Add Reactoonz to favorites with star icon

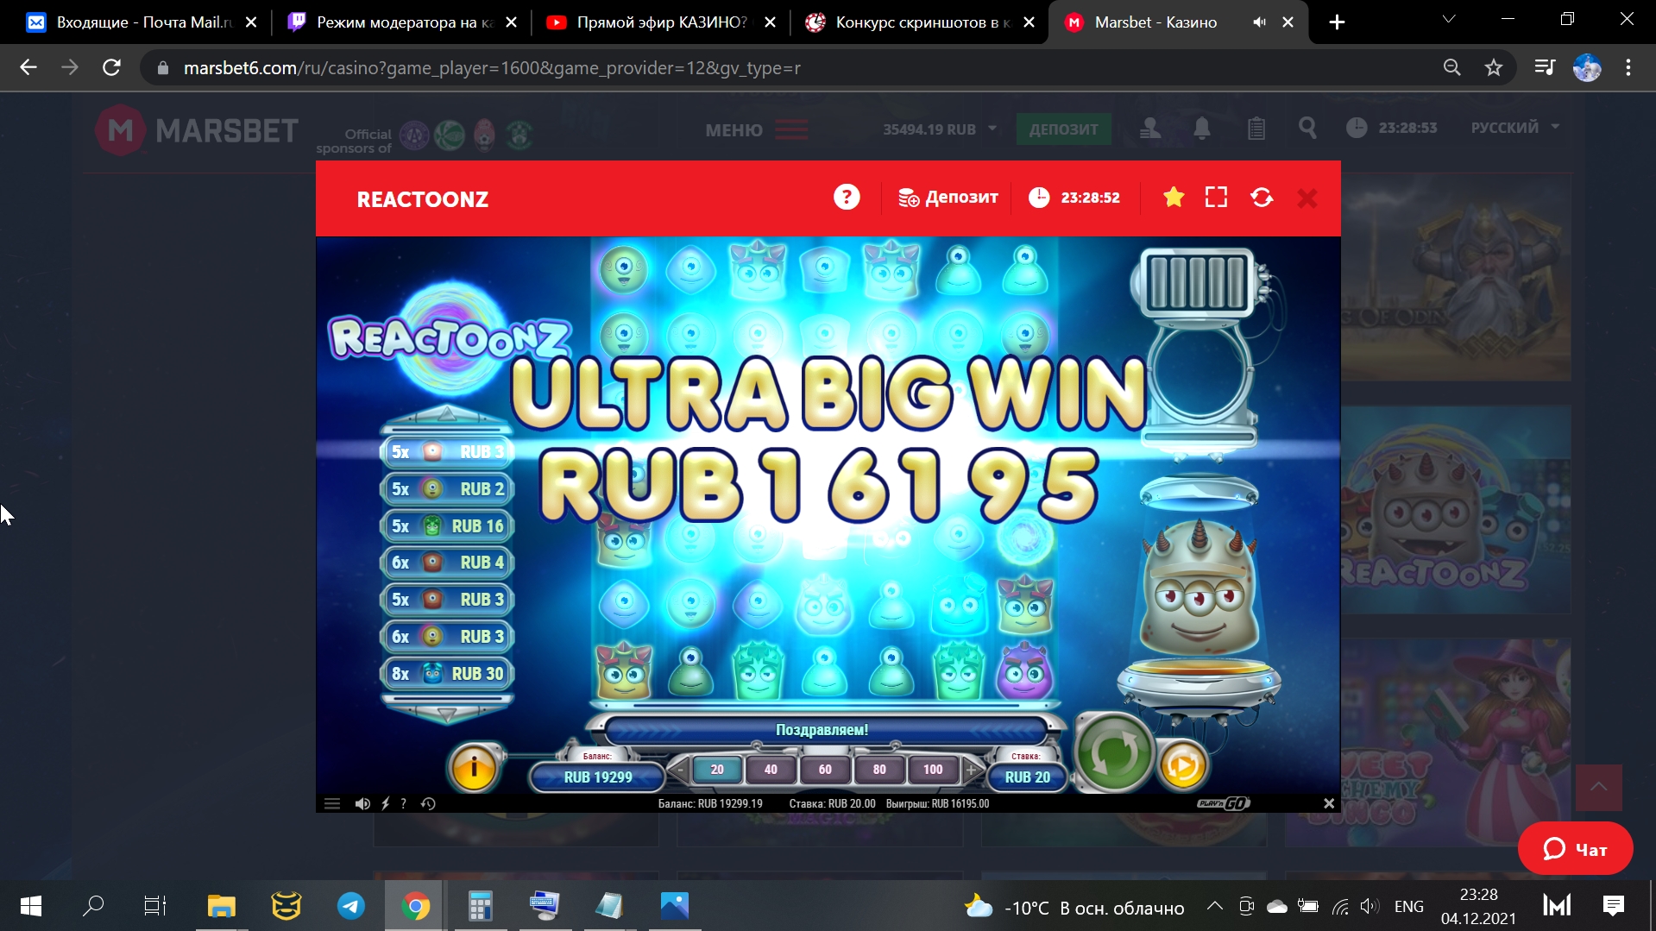pyautogui.click(x=1174, y=198)
